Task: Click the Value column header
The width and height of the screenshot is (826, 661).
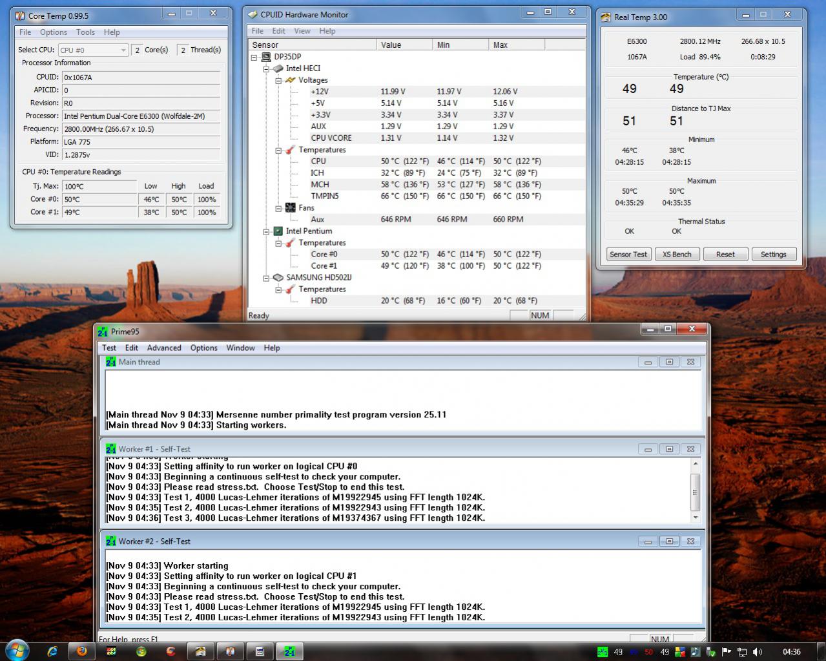Action: point(404,45)
